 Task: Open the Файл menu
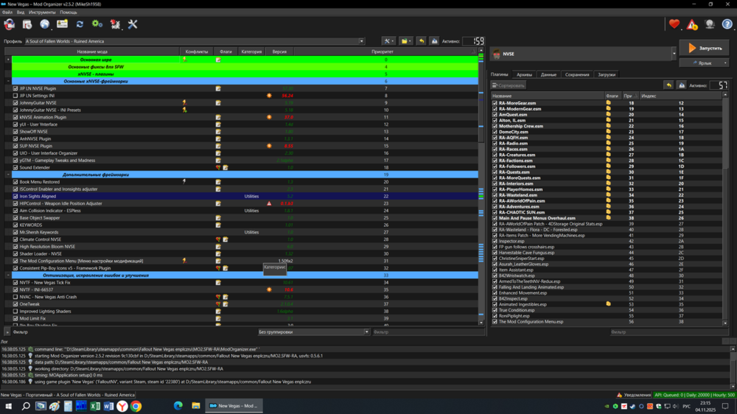coord(7,13)
